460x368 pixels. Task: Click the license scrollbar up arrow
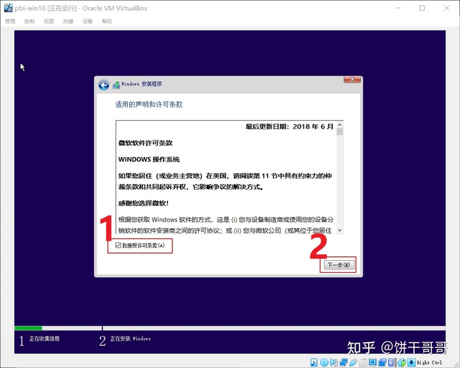click(340, 125)
